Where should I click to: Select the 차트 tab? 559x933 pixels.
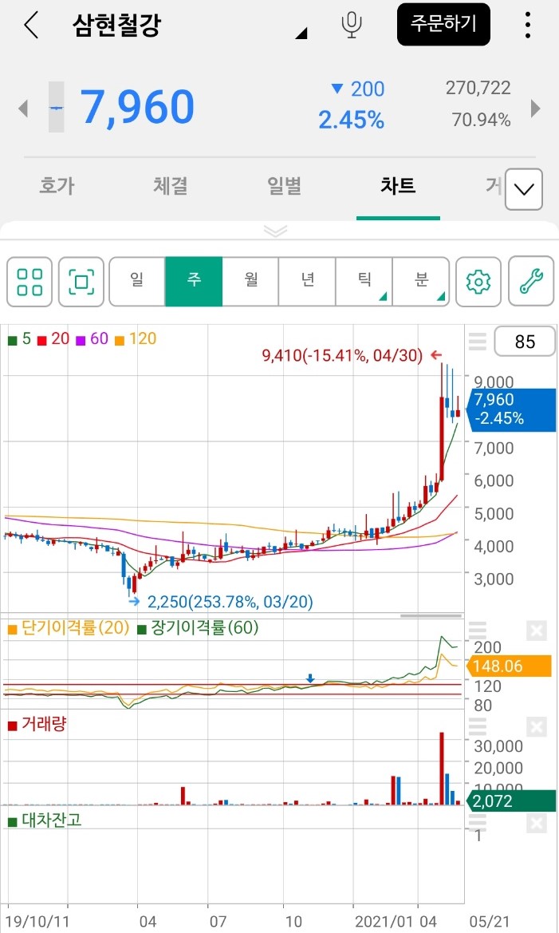[398, 186]
